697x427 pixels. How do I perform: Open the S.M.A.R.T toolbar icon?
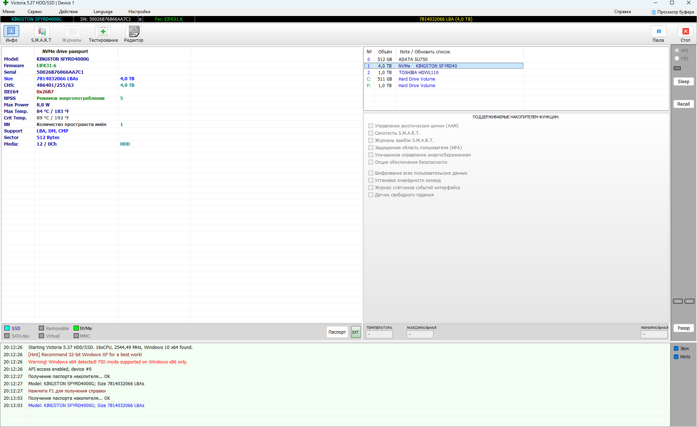tap(41, 32)
